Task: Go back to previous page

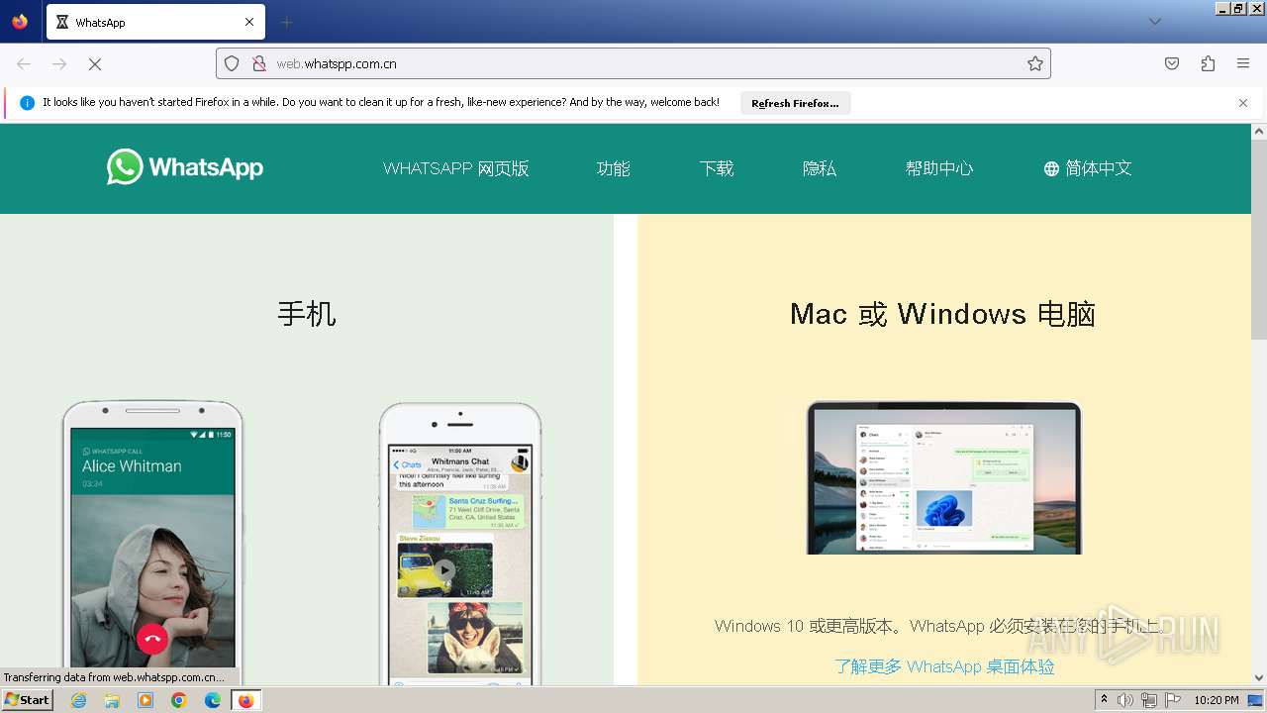Action: (24, 63)
